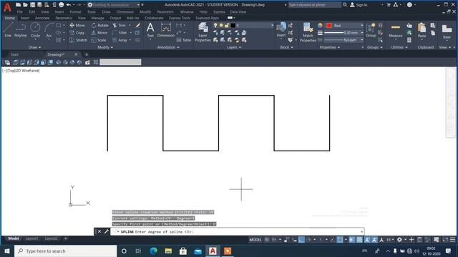Toggle object snap in status bar

(x=340, y=240)
